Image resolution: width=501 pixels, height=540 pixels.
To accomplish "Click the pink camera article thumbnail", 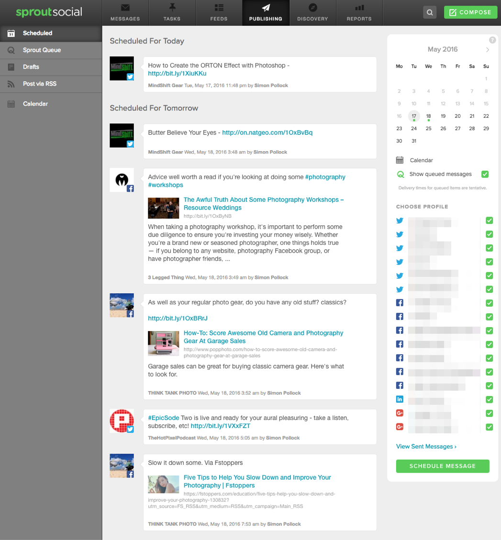I will [163, 343].
